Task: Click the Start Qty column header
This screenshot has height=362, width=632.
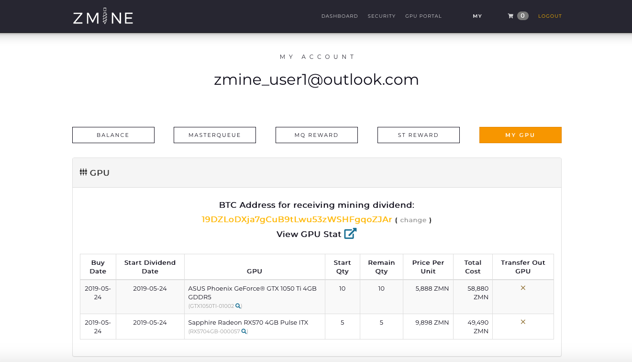Action: 342,267
